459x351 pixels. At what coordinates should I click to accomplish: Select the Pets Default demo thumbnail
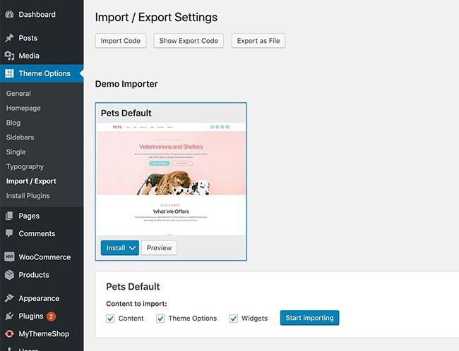pyautogui.click(x=171, y=179)
